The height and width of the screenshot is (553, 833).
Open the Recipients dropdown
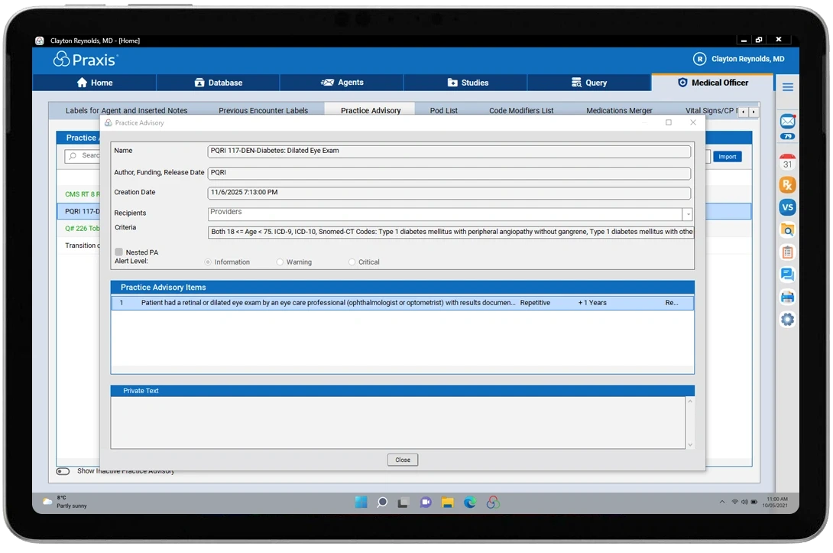pos(689,213)
